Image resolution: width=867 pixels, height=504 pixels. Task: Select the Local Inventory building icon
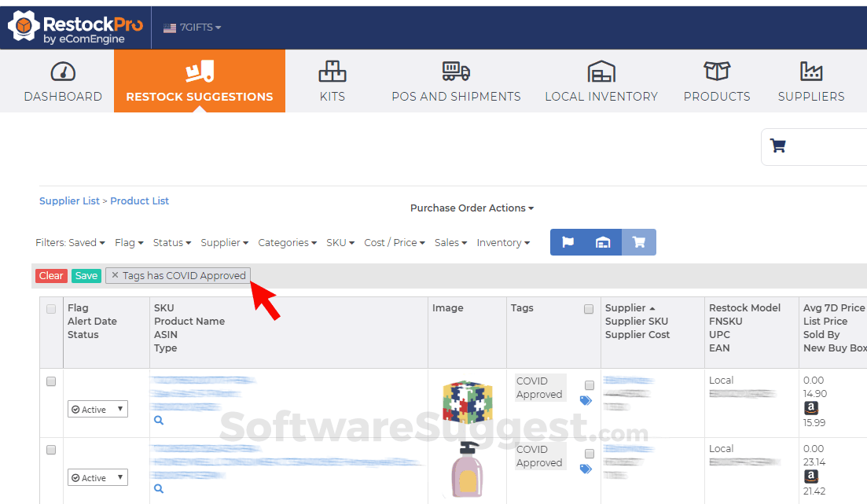[x=601, y=70]
